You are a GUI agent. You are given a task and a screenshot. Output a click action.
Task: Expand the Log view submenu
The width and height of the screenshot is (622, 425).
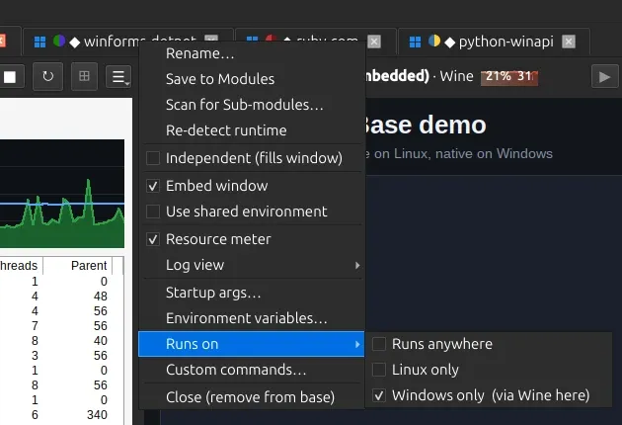click(252, 265)
